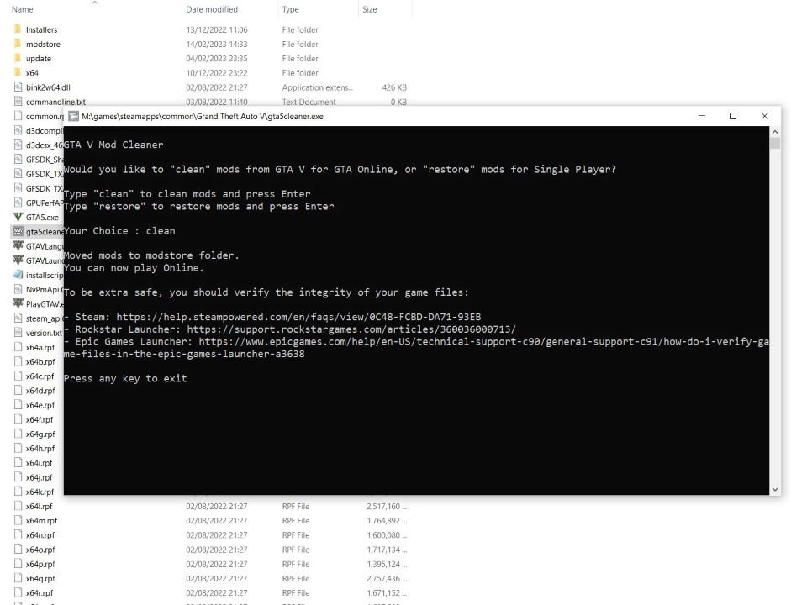Screen dimensions: 807x605
Task: Click console scrollbar down arrow
Action: [774, 490]
